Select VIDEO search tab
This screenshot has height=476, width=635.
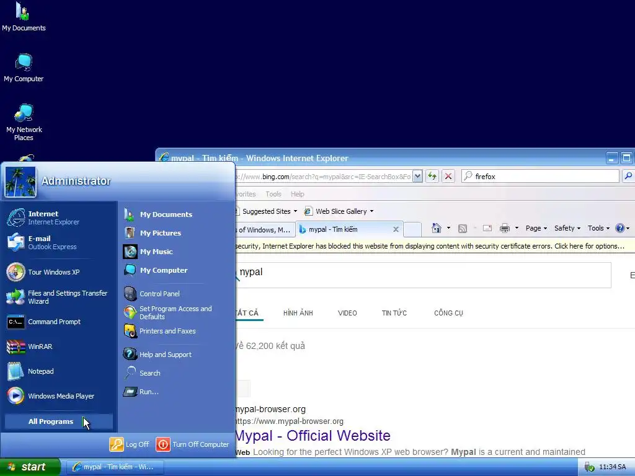click(347, 313)
